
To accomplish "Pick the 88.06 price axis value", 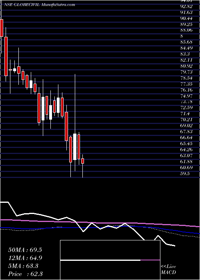I will click(186, 30).
